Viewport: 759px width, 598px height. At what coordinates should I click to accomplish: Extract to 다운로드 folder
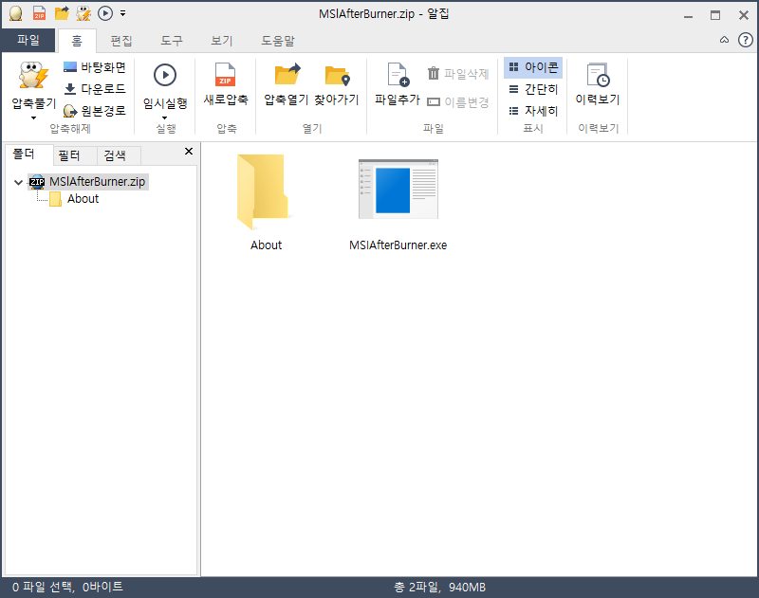95,89
